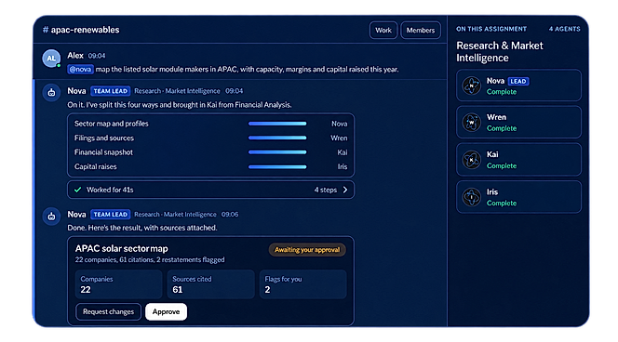
Task: Click 'Capital raises' row label
Action: point(95,167)
